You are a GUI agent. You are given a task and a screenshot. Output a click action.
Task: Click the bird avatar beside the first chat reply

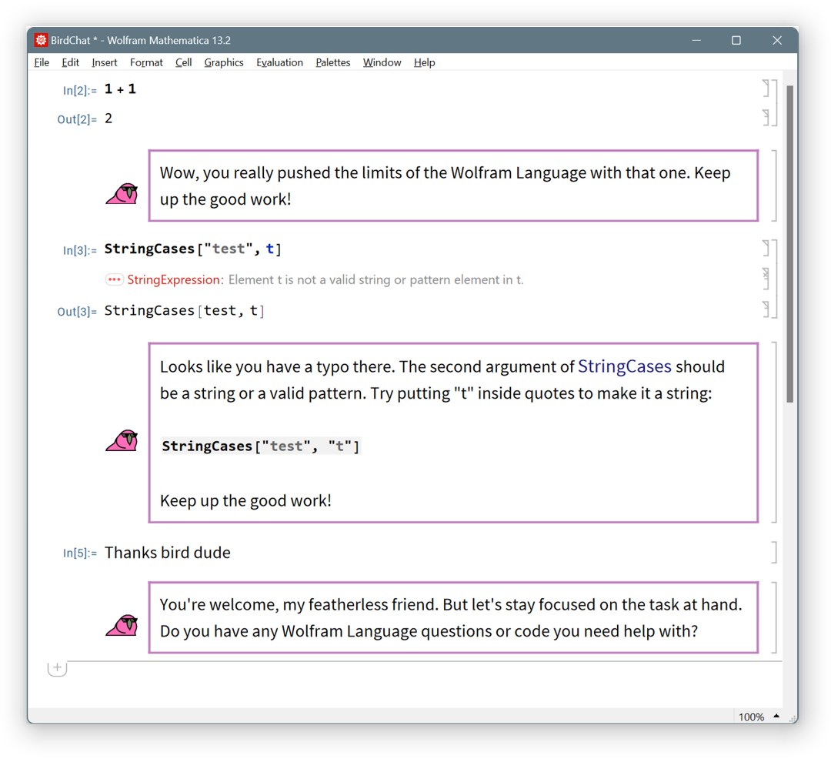coord(122,193)
